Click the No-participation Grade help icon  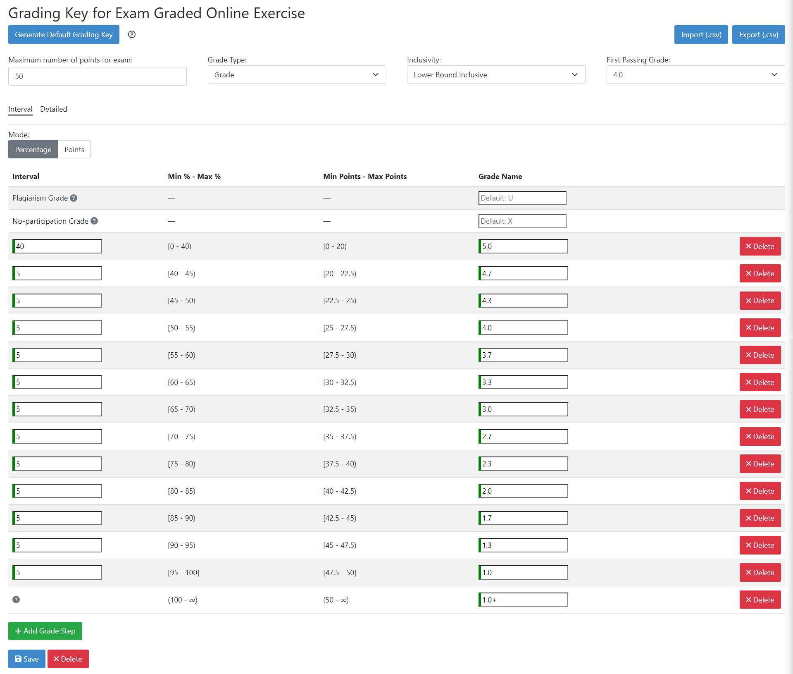[x=94, y=221]
